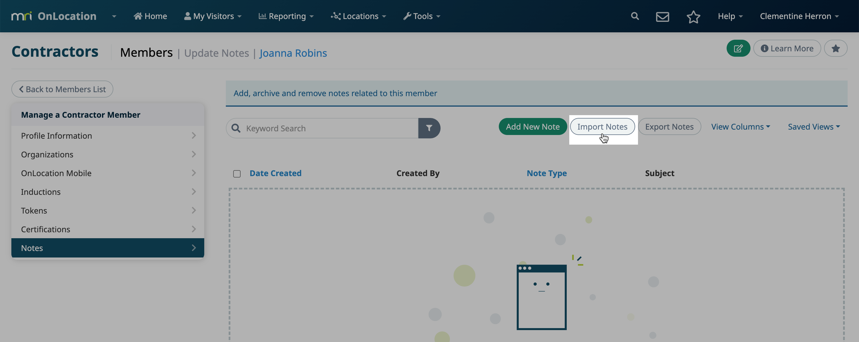859x342 pixels.
Task: Click the star outline favorites icon in navbar
Action: click(x=693, y=17)
